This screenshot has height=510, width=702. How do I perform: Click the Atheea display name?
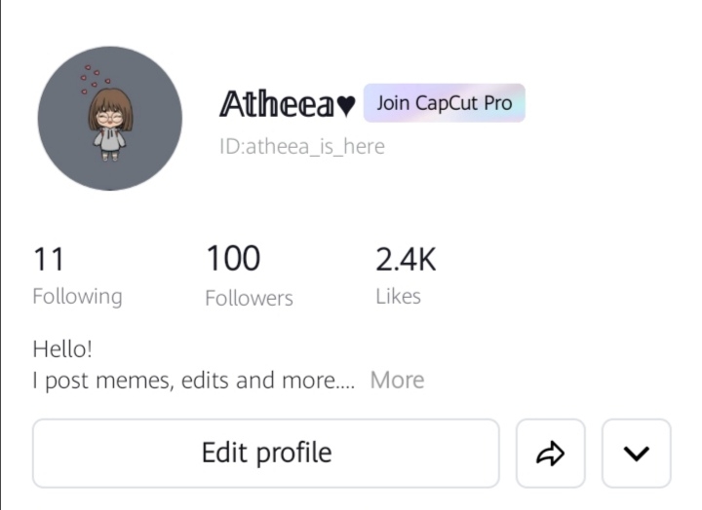tap(276, 104)
